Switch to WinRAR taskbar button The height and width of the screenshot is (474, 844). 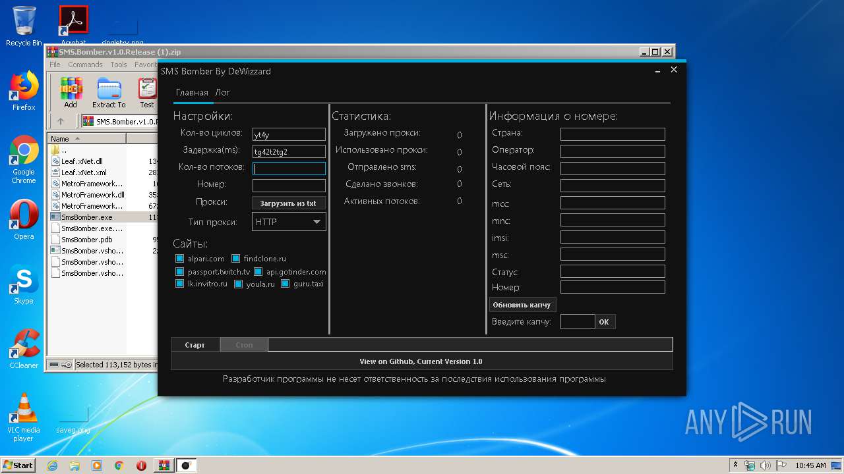tap(164, 465)
